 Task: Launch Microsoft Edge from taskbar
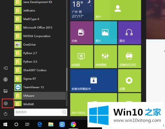pos(40,124)
